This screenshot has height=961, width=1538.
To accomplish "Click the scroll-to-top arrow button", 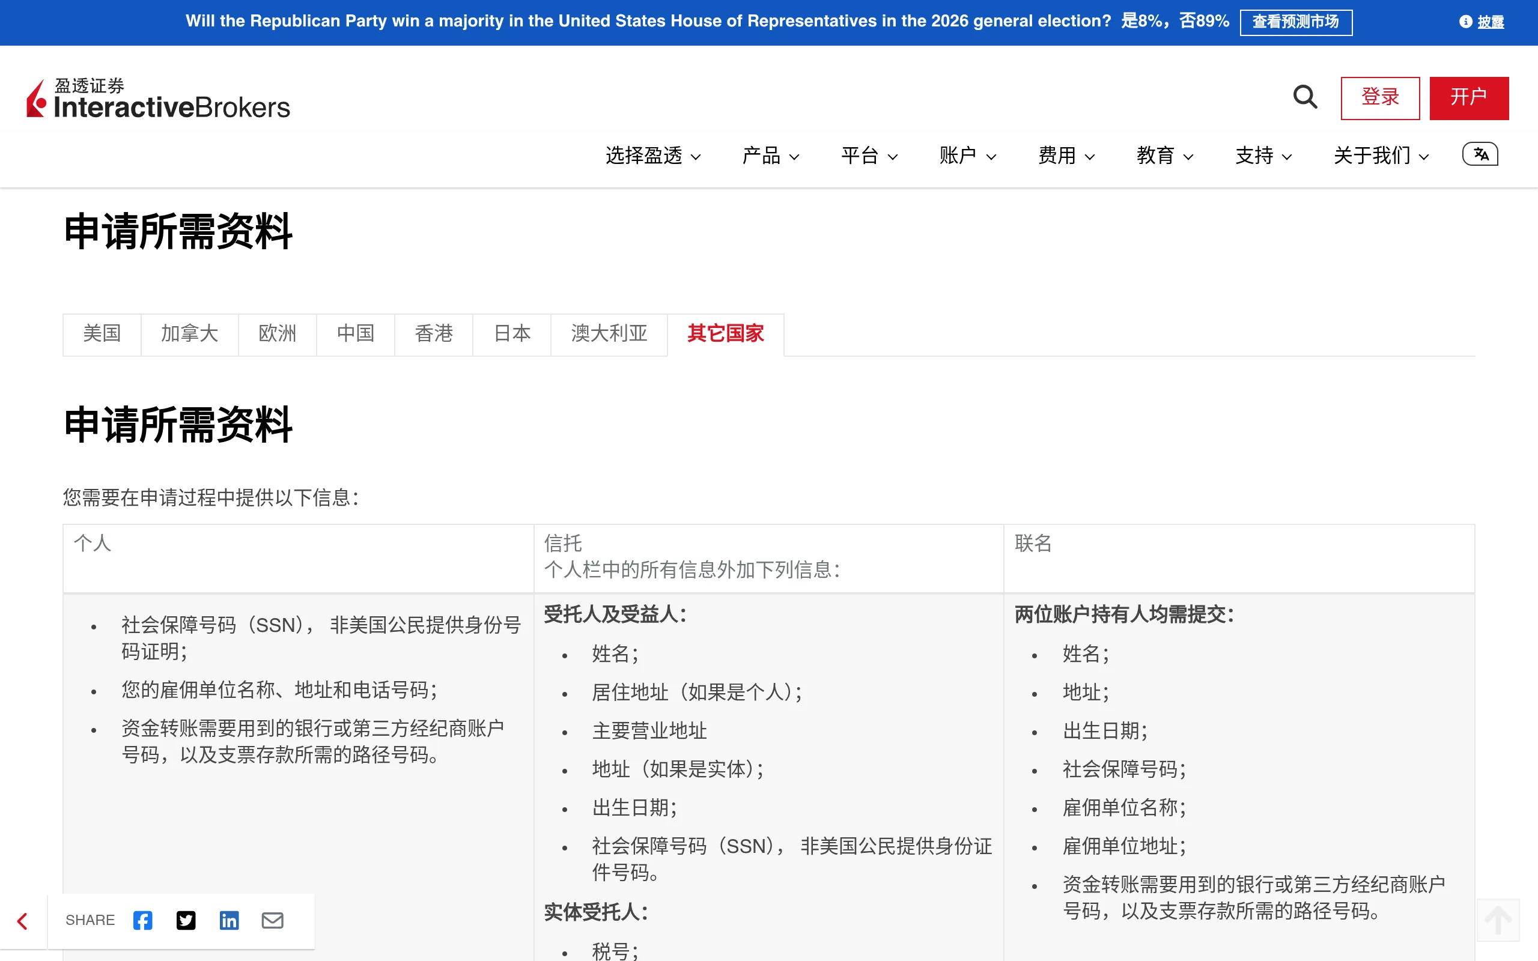I will coord(1498,920).
